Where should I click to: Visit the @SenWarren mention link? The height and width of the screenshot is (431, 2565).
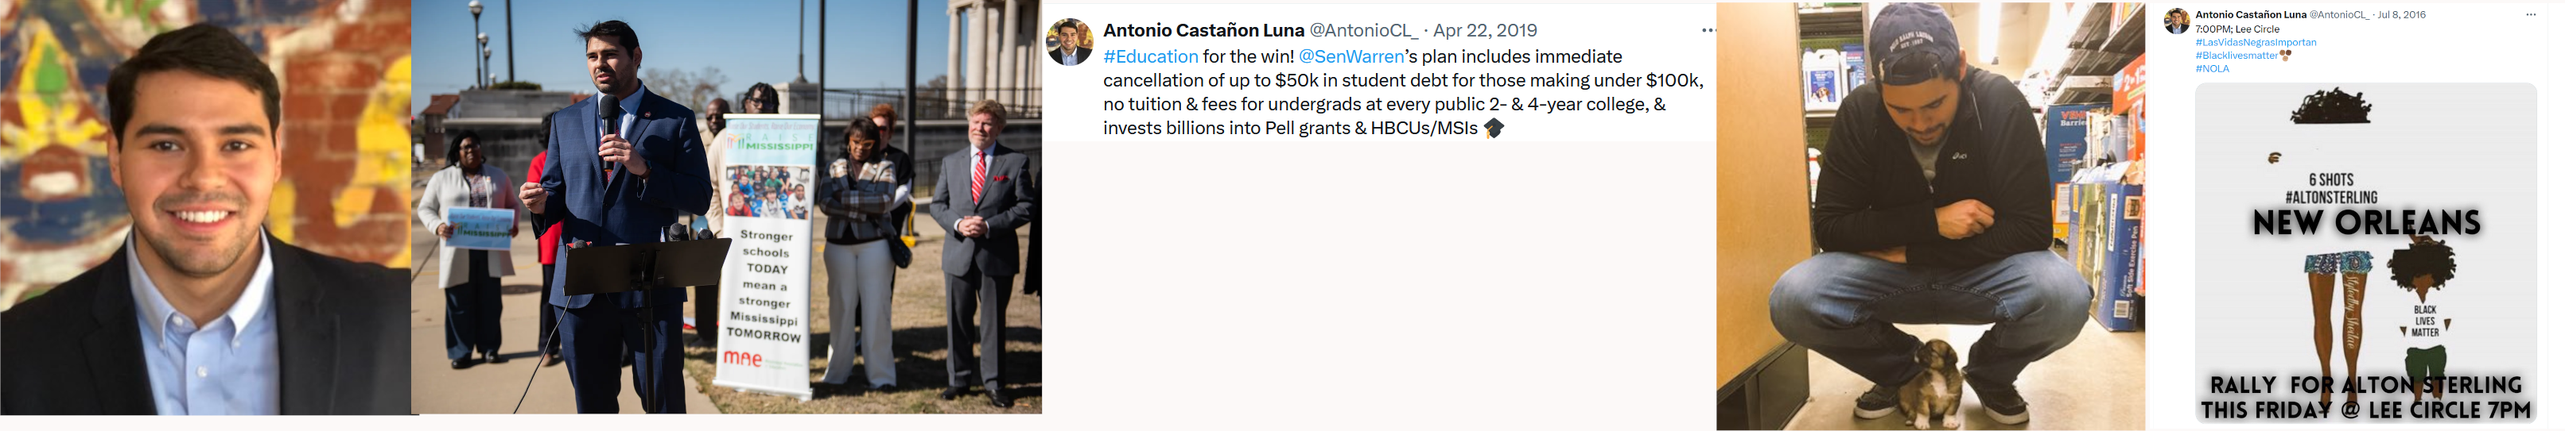coord(1351,56)
